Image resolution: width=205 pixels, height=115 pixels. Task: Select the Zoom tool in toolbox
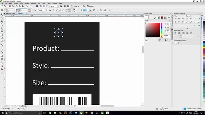point(2,25)
